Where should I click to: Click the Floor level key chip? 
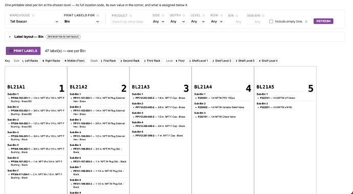click(x=180, y=61)
